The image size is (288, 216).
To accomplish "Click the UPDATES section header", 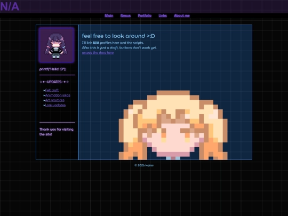I will point(54,82).
